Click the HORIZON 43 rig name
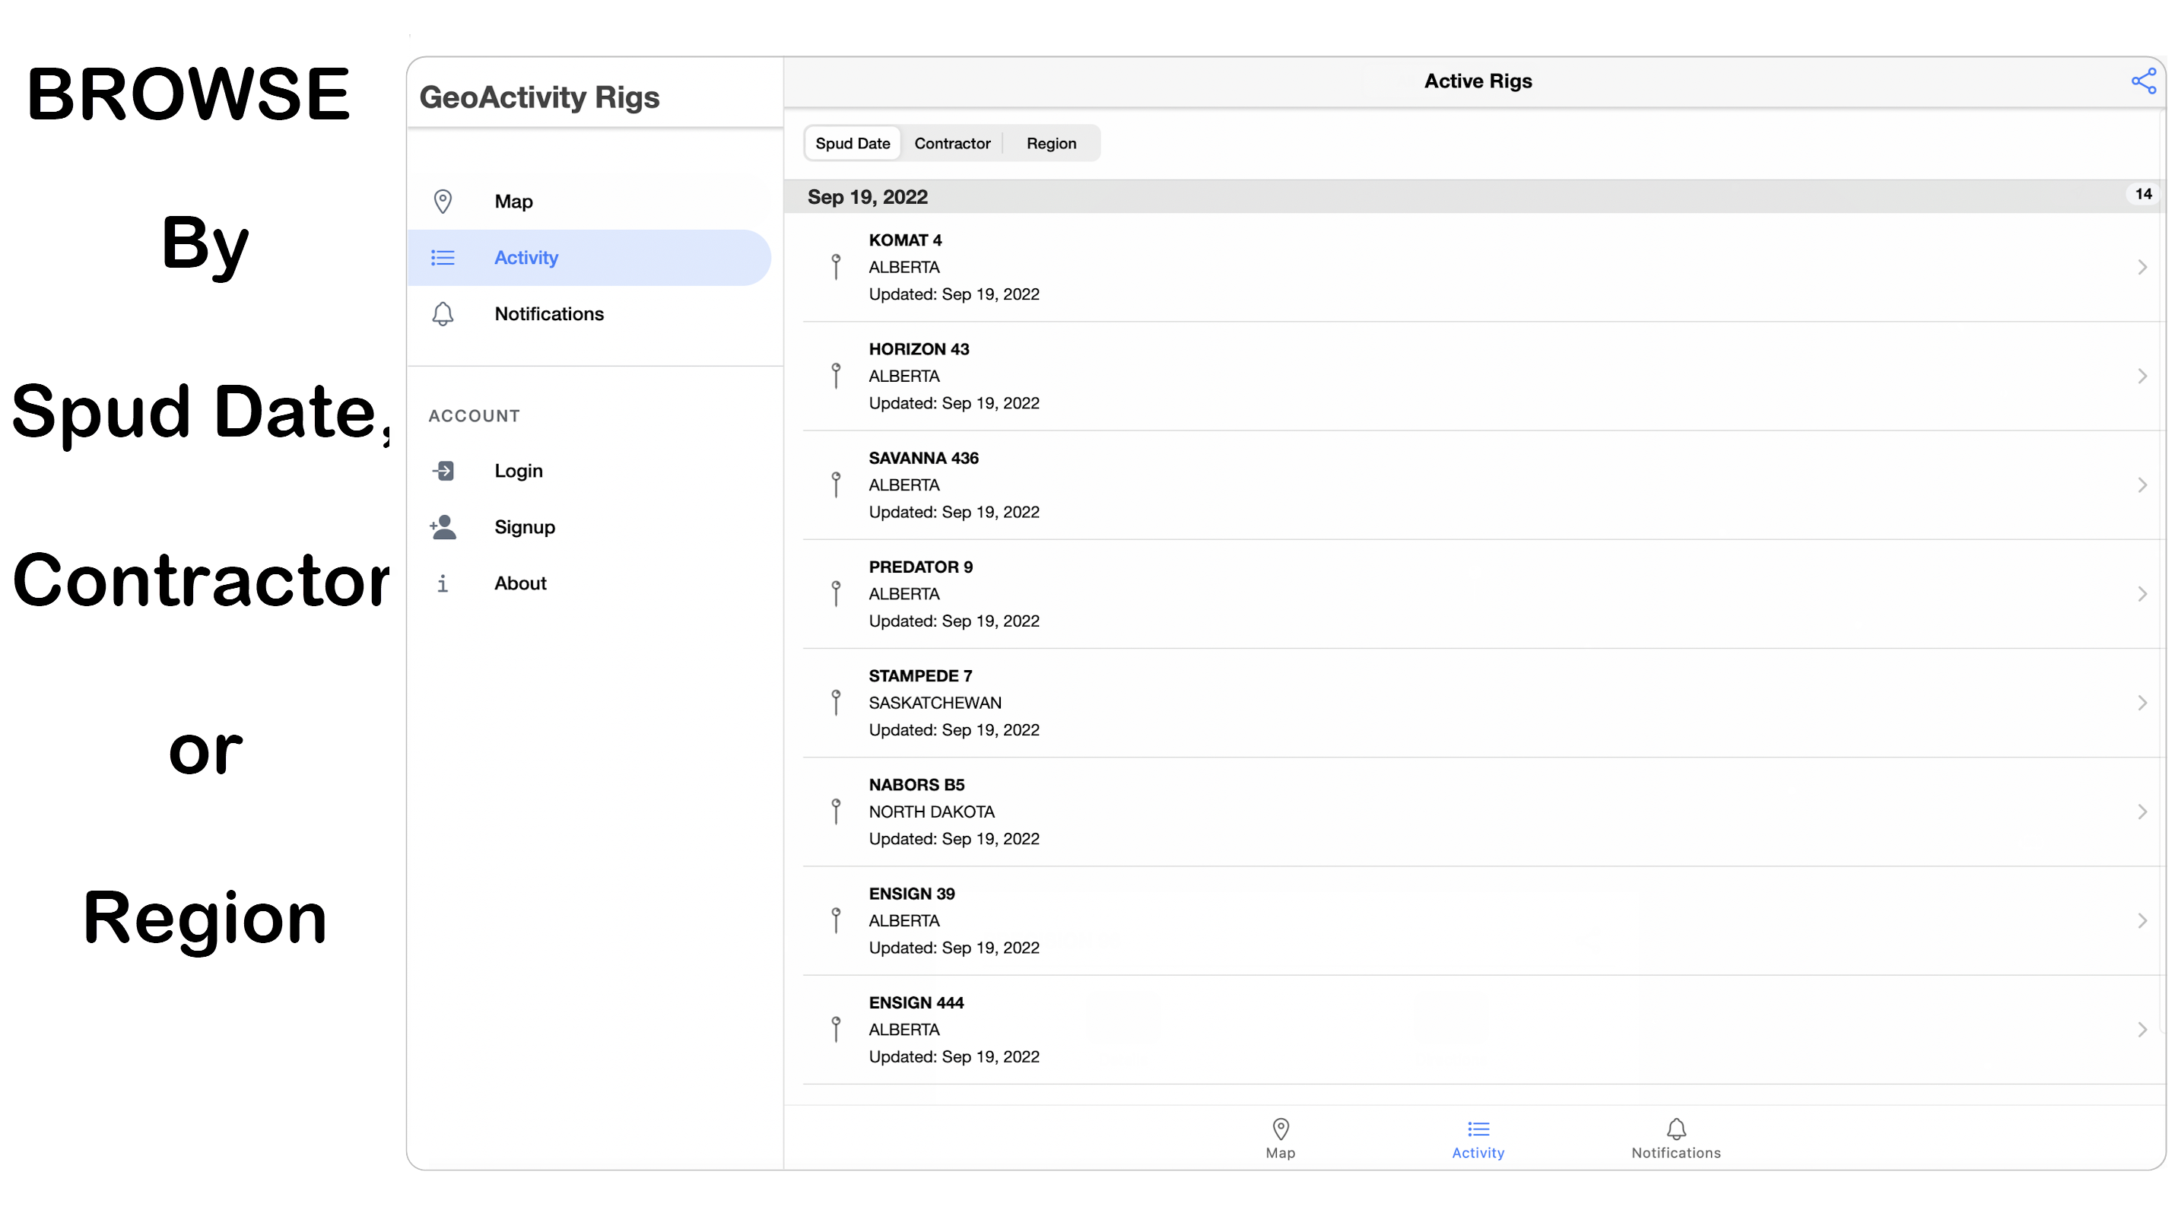Viewport: 2175px width, 1223px height. click(919, 349)
